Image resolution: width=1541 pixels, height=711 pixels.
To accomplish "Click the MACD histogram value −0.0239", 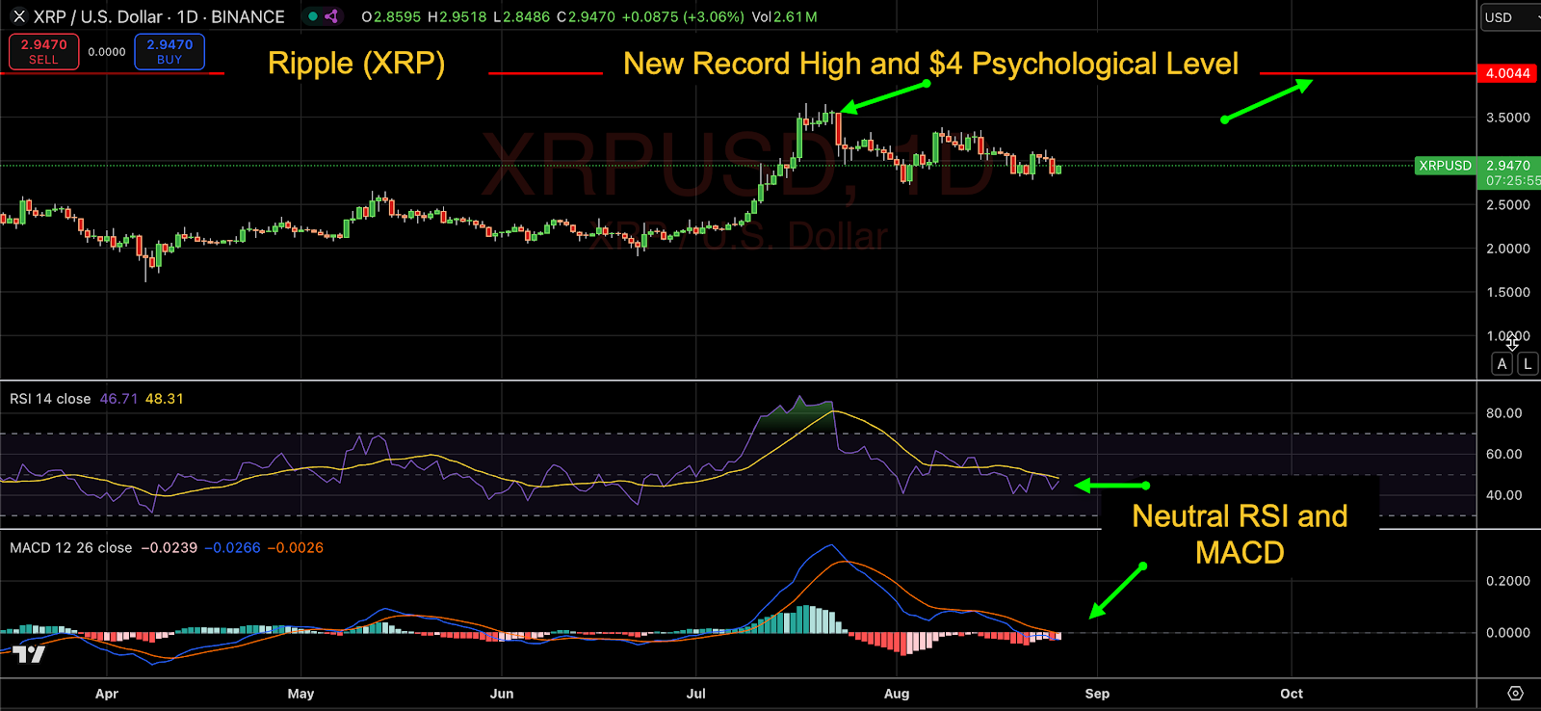I will tap(170, 548).
